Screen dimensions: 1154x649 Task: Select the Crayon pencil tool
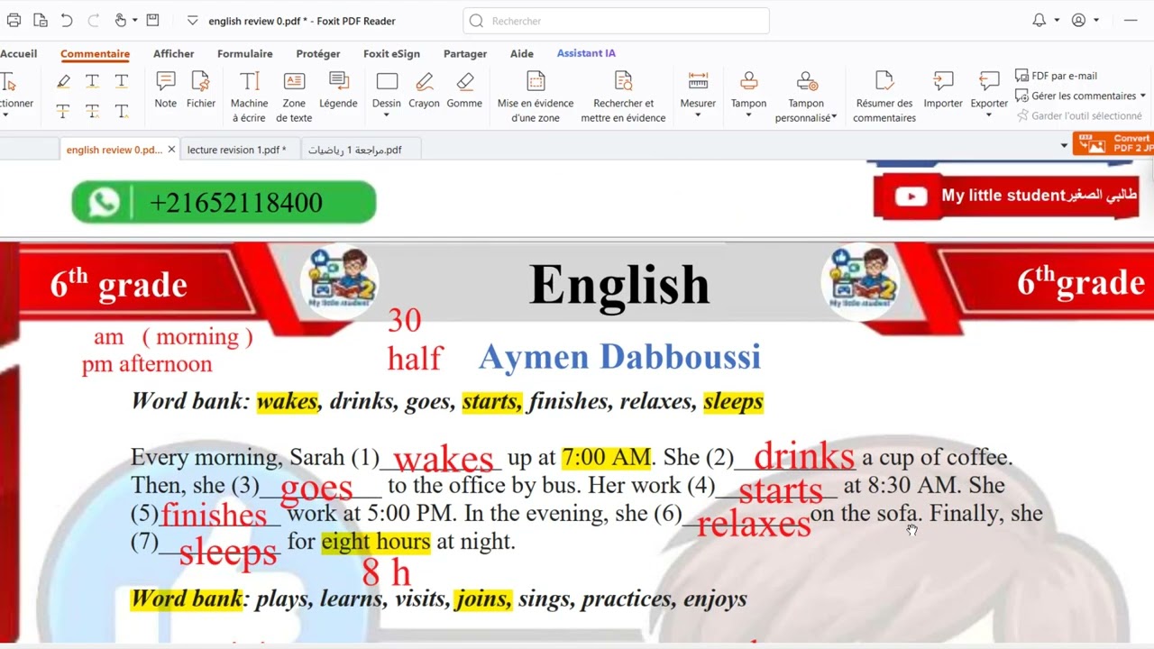coord(424,91)
